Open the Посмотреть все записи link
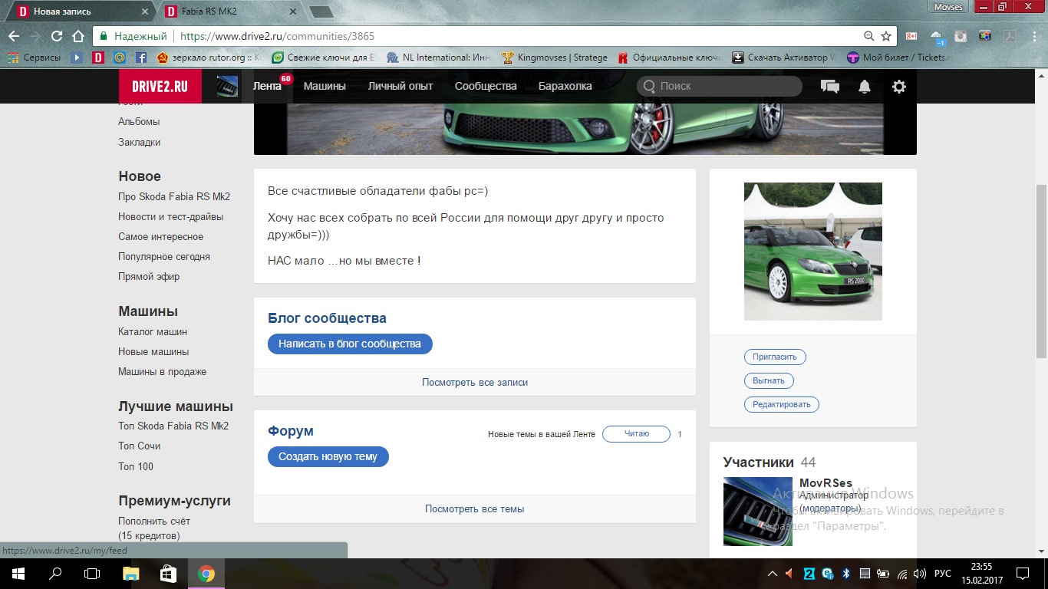The image size is (1048, 589). pos(475,382)
